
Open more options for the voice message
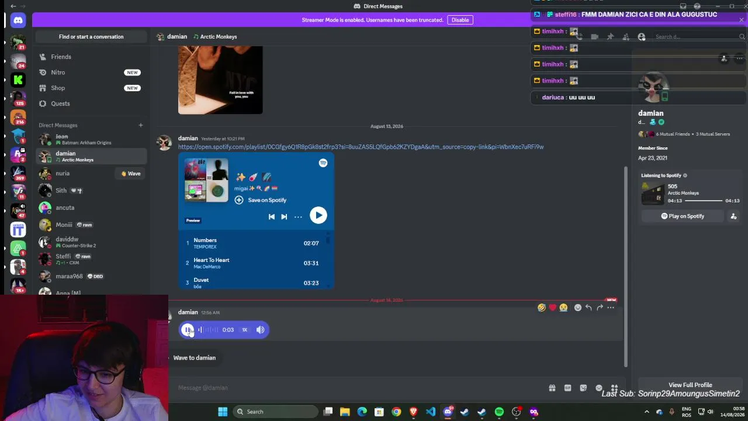click(611, 308)
